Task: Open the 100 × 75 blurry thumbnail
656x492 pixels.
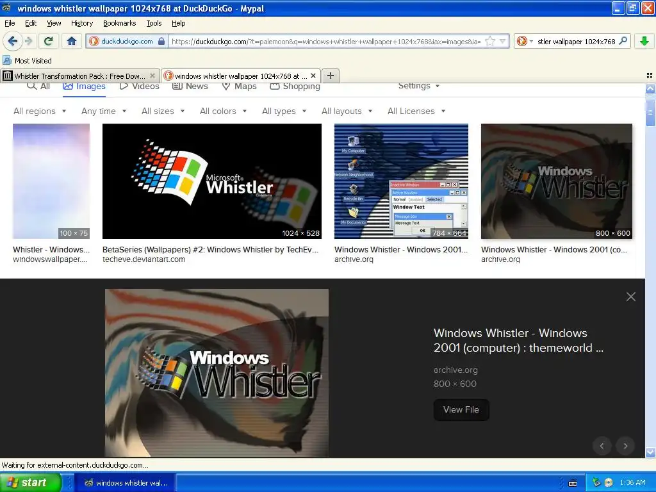Action: click(51, 181)
